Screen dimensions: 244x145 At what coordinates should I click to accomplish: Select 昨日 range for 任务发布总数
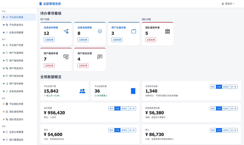pyautogui.click(x=213, y=87)
